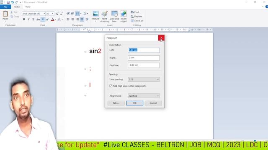The image size is (268, 150).
Task: Toggle Superscript formatting
Action: tap(47, 20)
